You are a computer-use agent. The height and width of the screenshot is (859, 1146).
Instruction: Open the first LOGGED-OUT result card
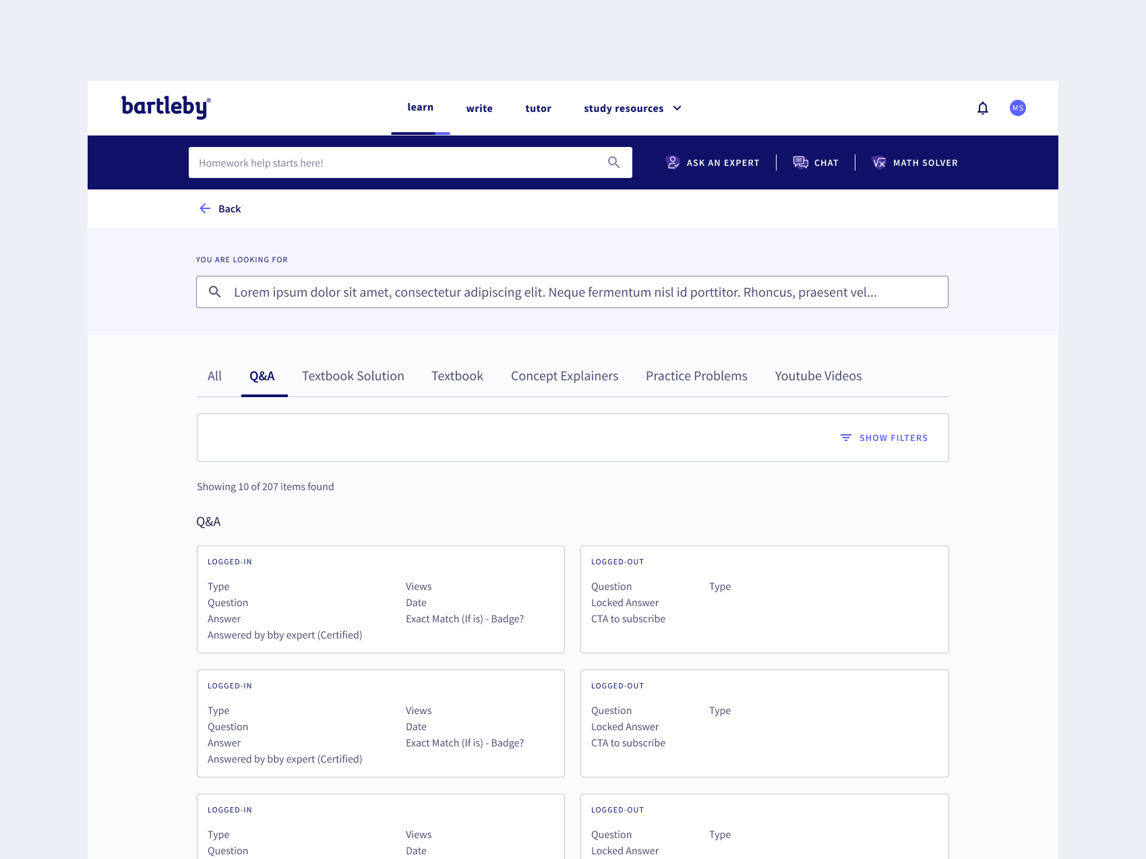click(764, 599)
